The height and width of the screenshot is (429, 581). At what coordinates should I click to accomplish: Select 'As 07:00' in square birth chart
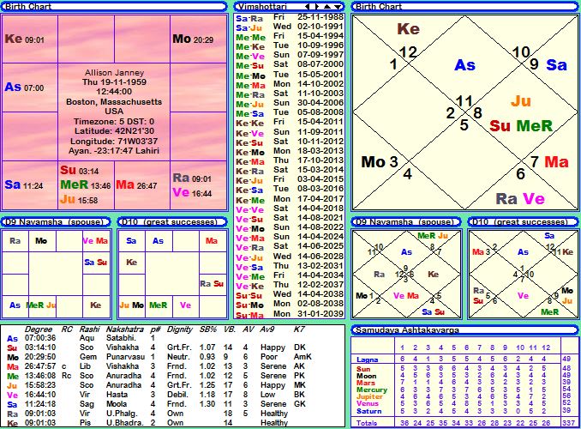pos(25,88)
